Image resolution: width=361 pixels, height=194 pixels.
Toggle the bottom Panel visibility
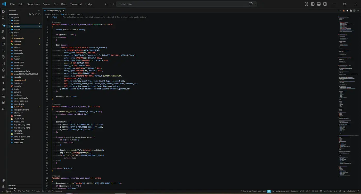tap(319, 4)
